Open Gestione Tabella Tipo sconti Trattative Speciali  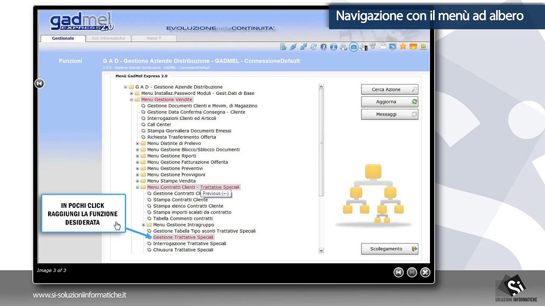pos(204,231)
